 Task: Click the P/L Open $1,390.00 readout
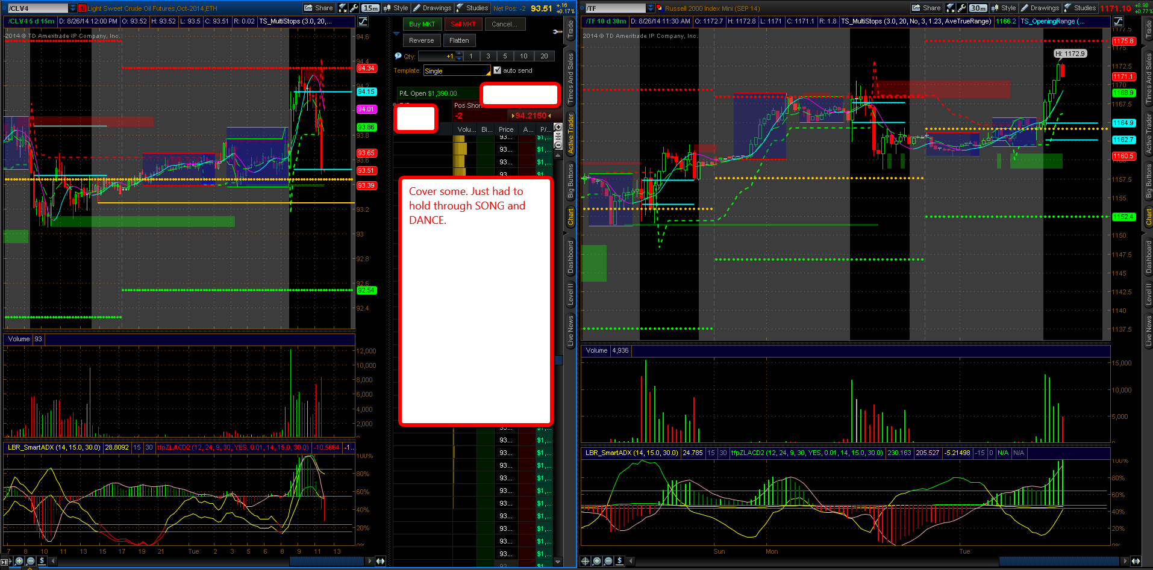pos(428,93)
